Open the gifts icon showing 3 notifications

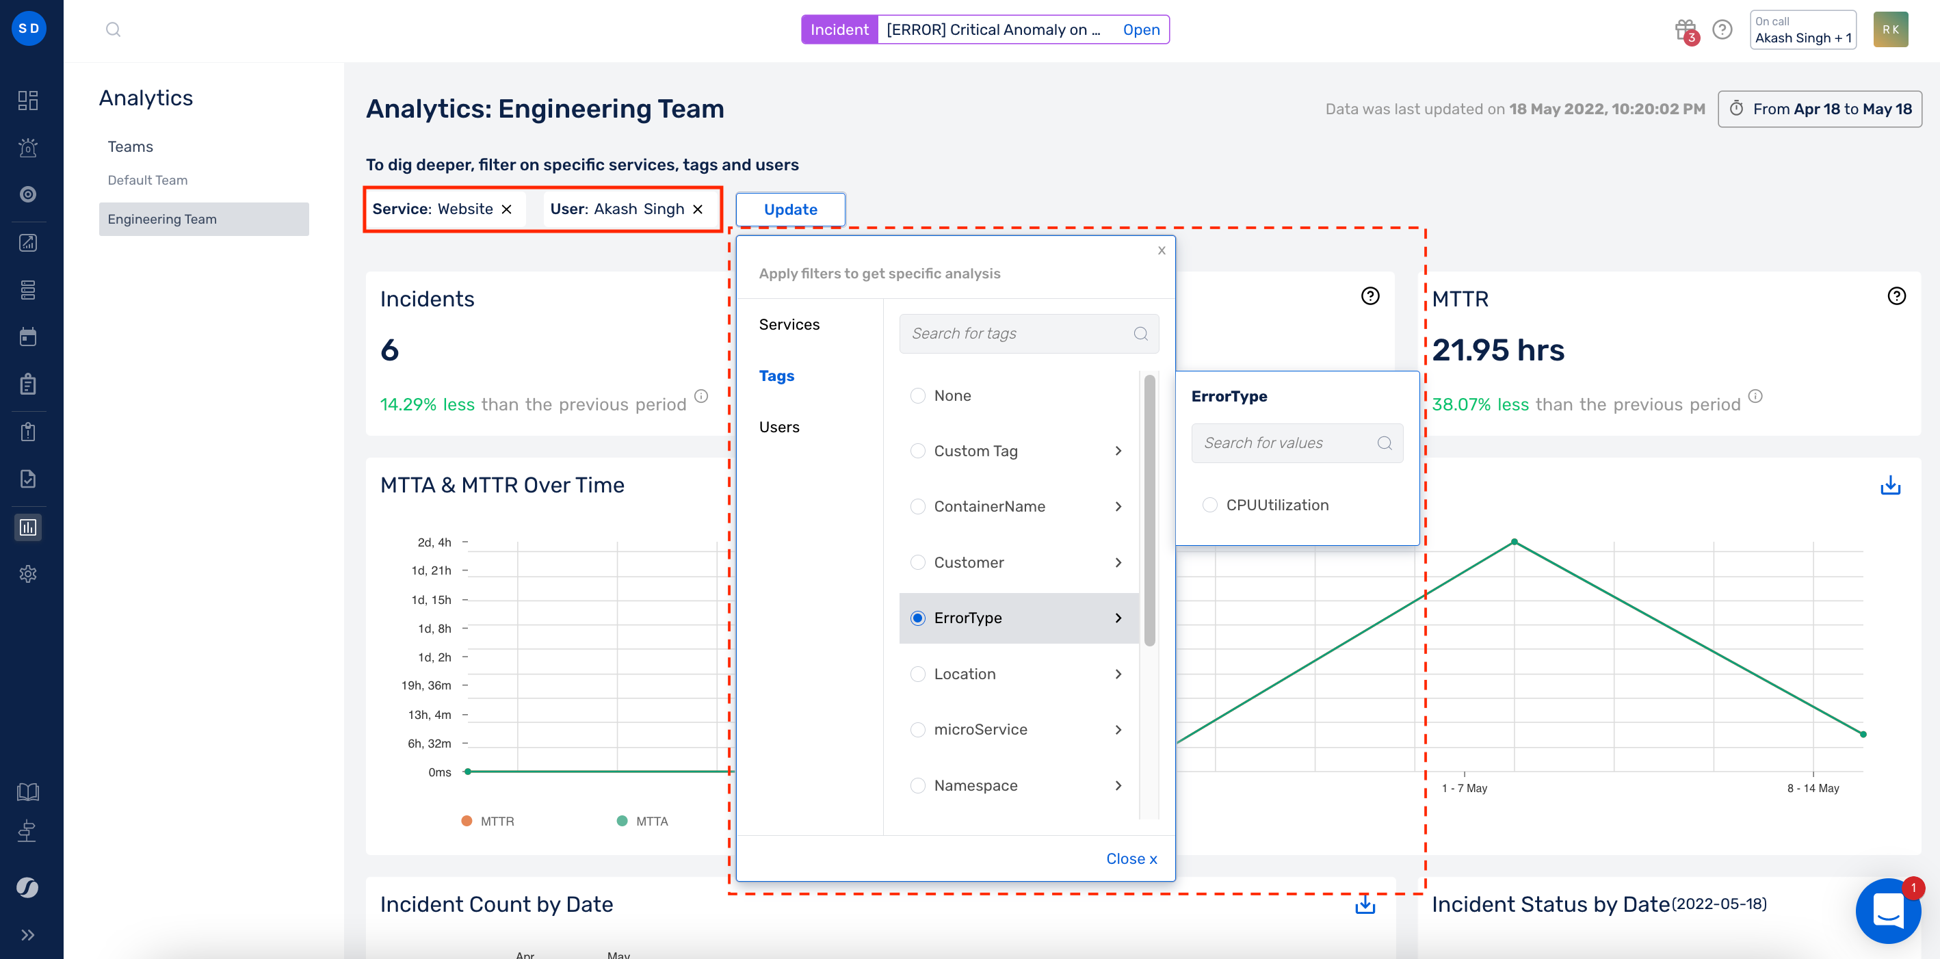[x=1685, y=29]
